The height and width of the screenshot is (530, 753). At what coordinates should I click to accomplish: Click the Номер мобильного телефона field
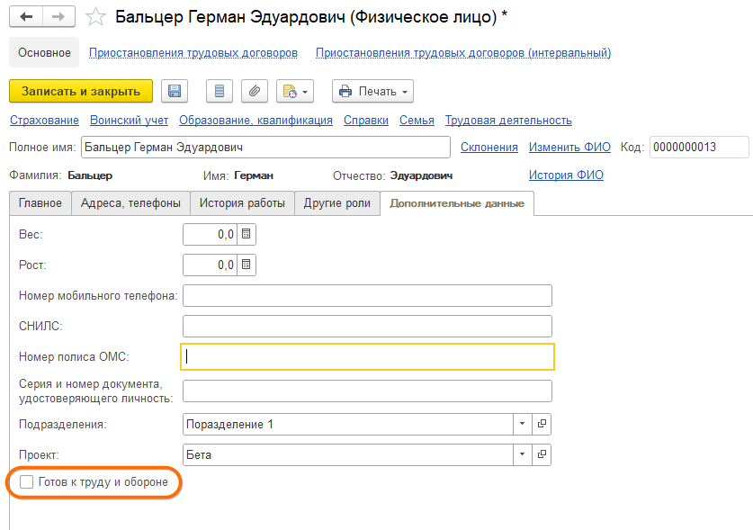[367, 295]
